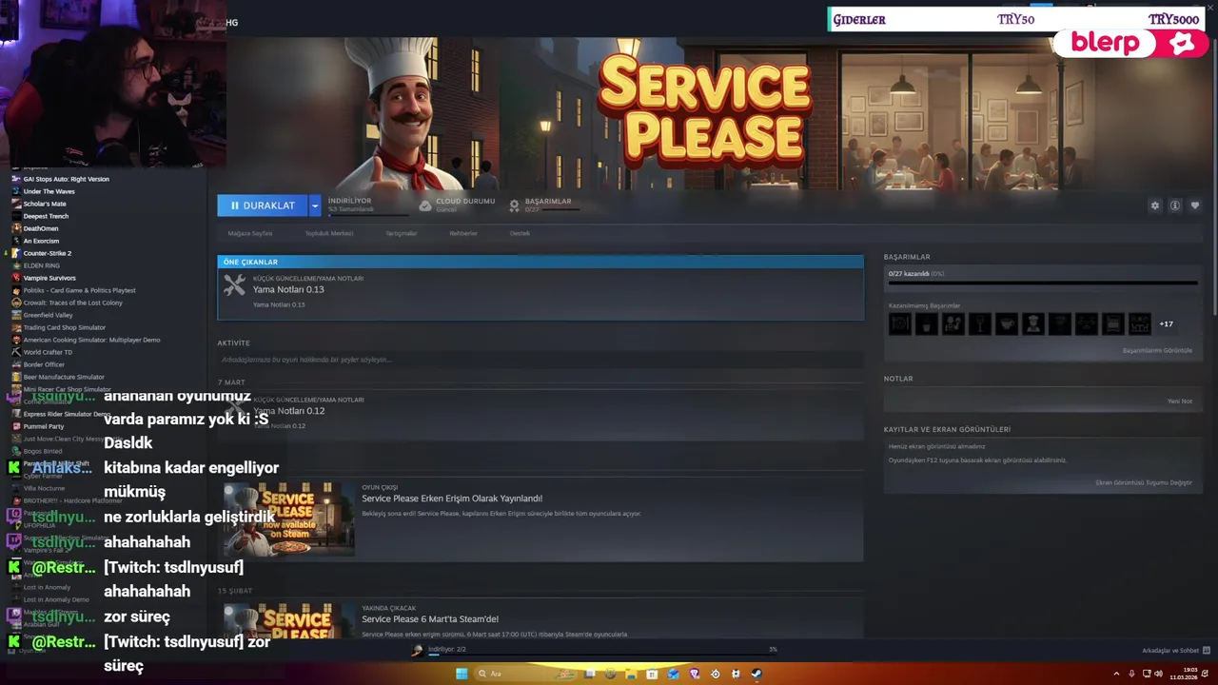Pause the download with the DURAKLAT button
Image resolution: width=1218 pixels, height=685 pixels.
(x=263, y=205)
